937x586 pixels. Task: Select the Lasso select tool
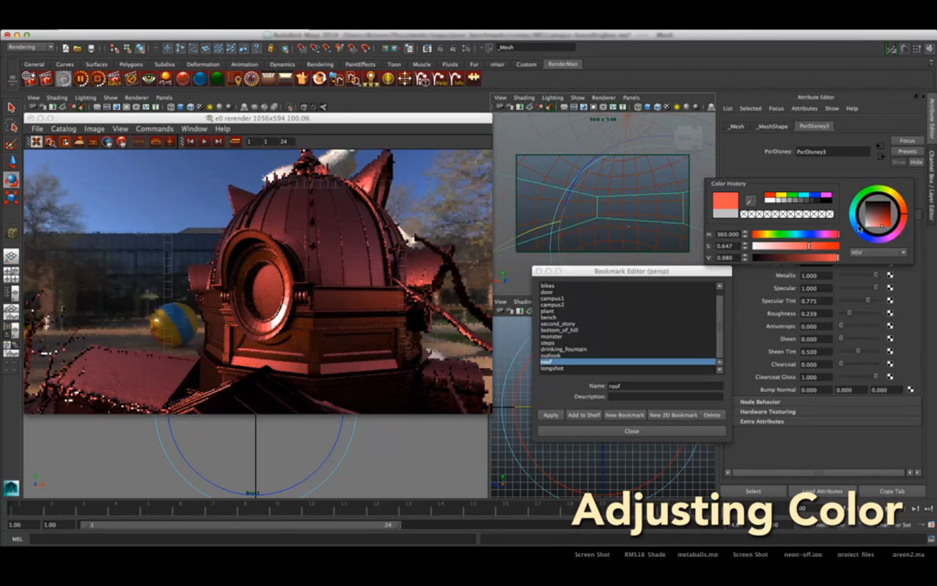tap(11, 125)
